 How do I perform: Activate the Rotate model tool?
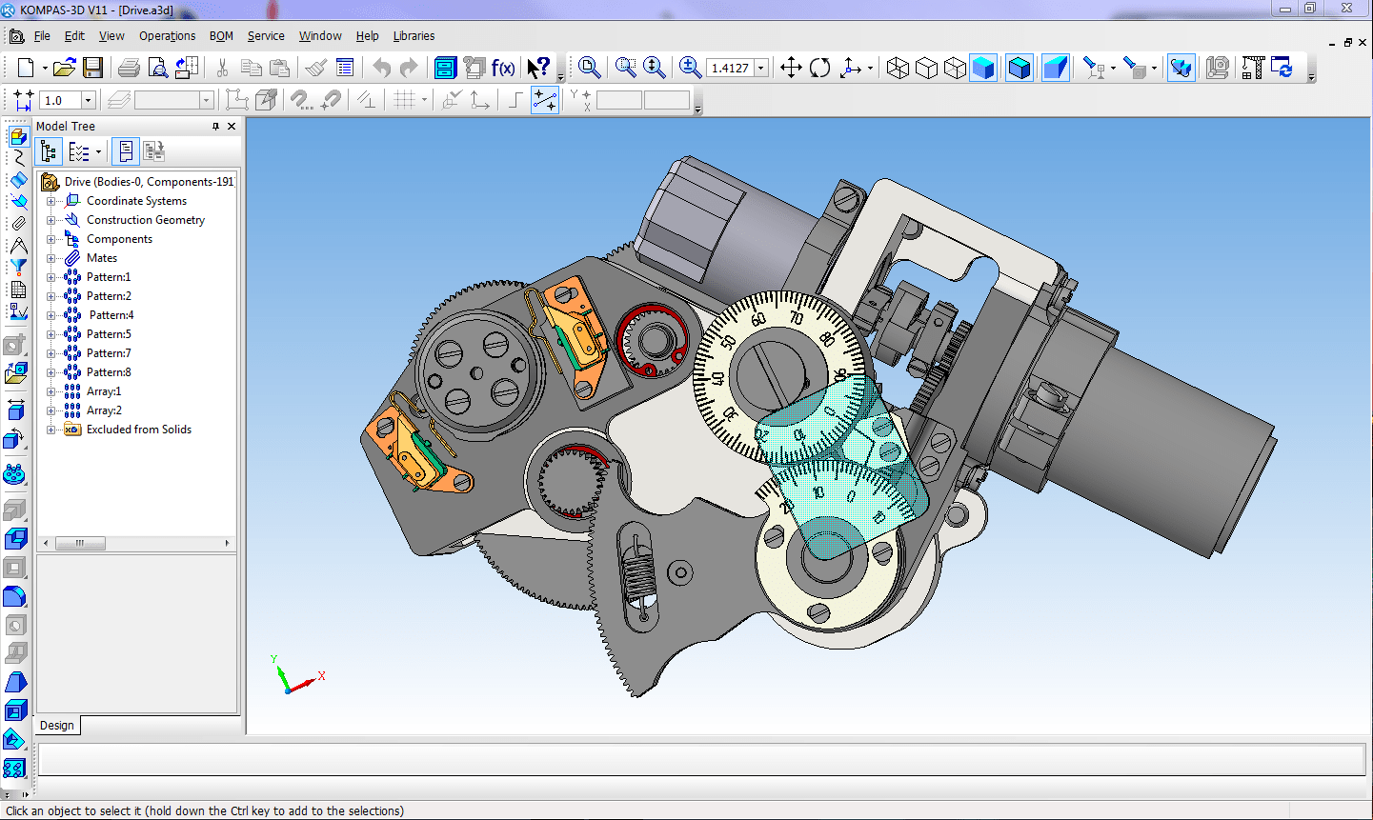[818, 68]
